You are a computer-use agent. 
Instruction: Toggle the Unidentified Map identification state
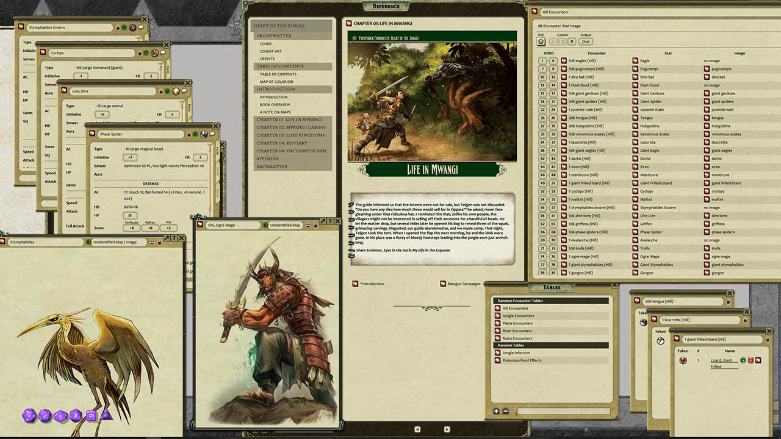[265, 226]
